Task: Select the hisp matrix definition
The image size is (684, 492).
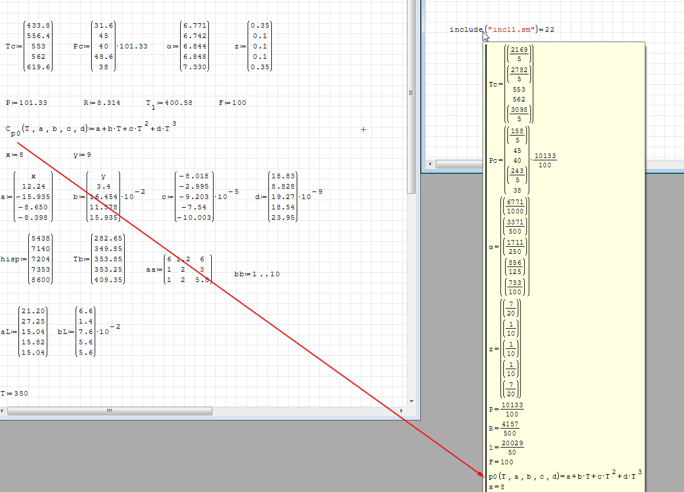Action: pyautogui.click(x=27, y=259)
